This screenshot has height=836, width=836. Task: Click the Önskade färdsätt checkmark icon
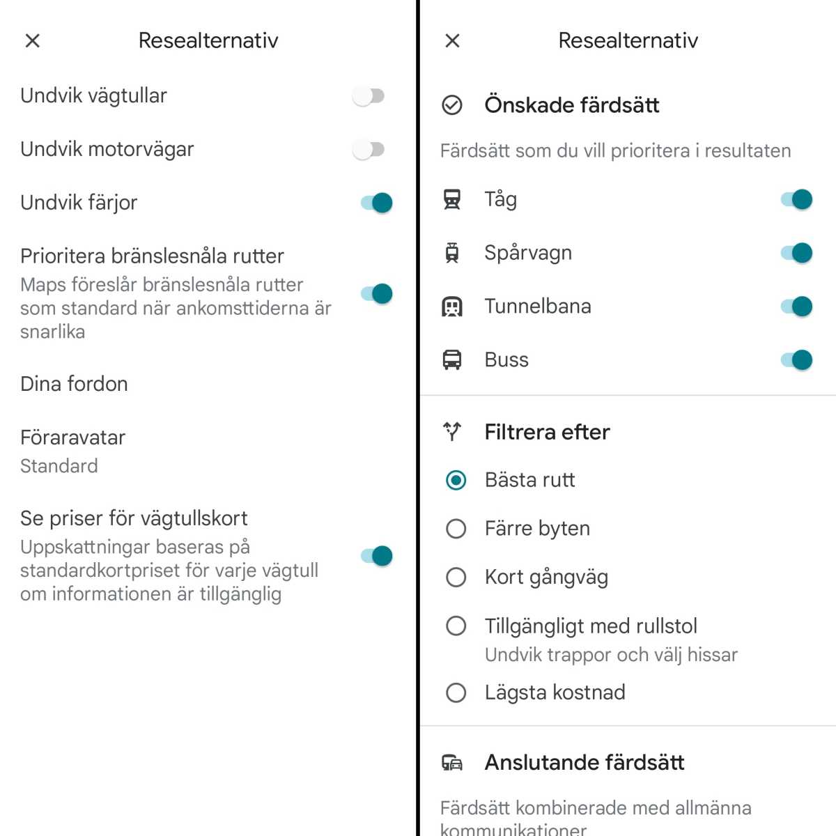point(454,105)
